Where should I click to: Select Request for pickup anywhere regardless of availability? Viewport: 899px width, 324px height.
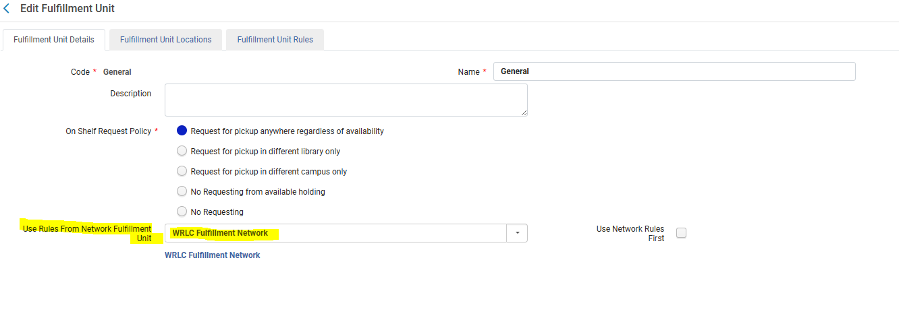click(x=182, y=131)
